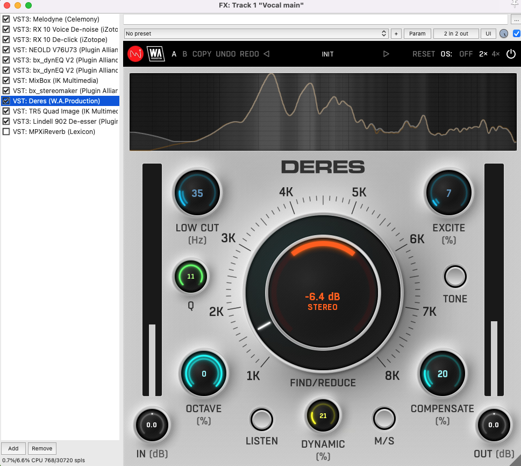The image size is (521, 466).
Task: Click the empty text field above the preset bar
Action: pos(315,19)
